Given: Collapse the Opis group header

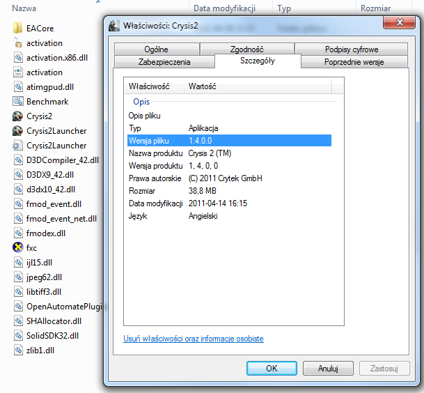Looking at the screenshot, I should [141, 102].
